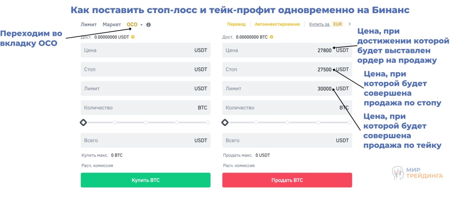
Task: Switch to the Маркет order tab
Action: pyautogui.click(x=112, y=25)
